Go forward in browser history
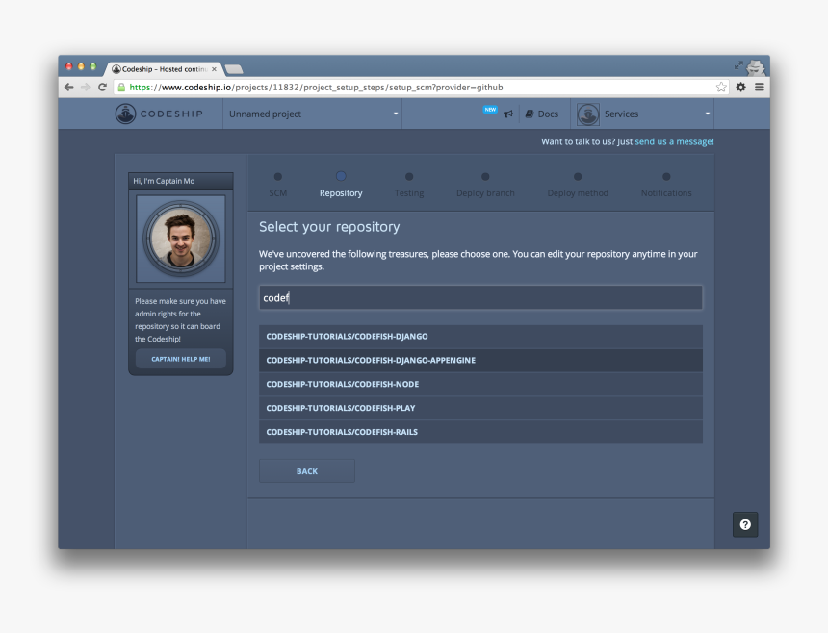828x633 pixels. [x=86, y=87]
